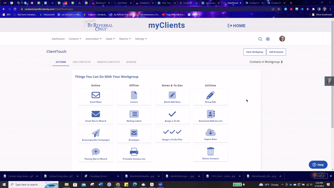The width and height of the screenshot is (334, 188).
Task: Open options for BrentHilvitzLogo download
Action: (200, 176)
